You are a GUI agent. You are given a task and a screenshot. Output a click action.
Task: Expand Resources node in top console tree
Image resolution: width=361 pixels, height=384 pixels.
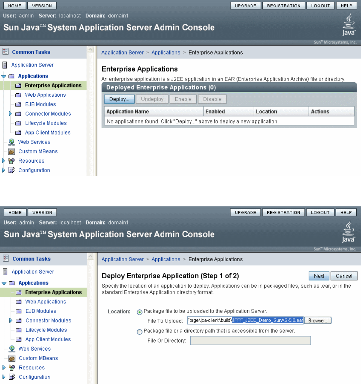(x=3, y=161)
